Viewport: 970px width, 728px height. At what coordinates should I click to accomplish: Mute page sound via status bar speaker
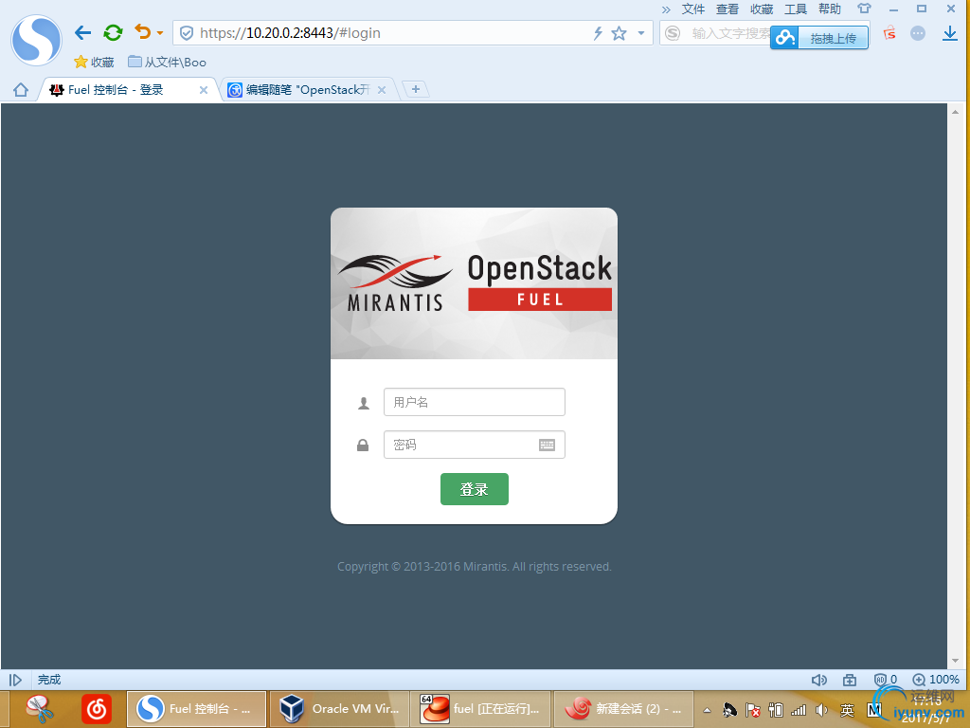coord(819,680)
